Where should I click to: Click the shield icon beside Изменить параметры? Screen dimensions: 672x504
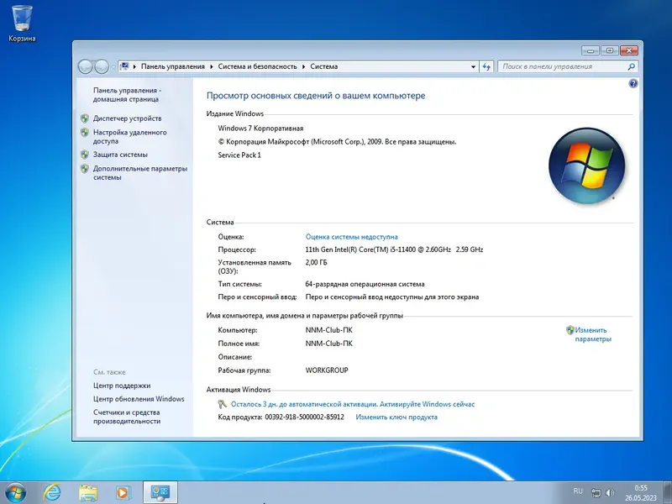tap(570, 330)
